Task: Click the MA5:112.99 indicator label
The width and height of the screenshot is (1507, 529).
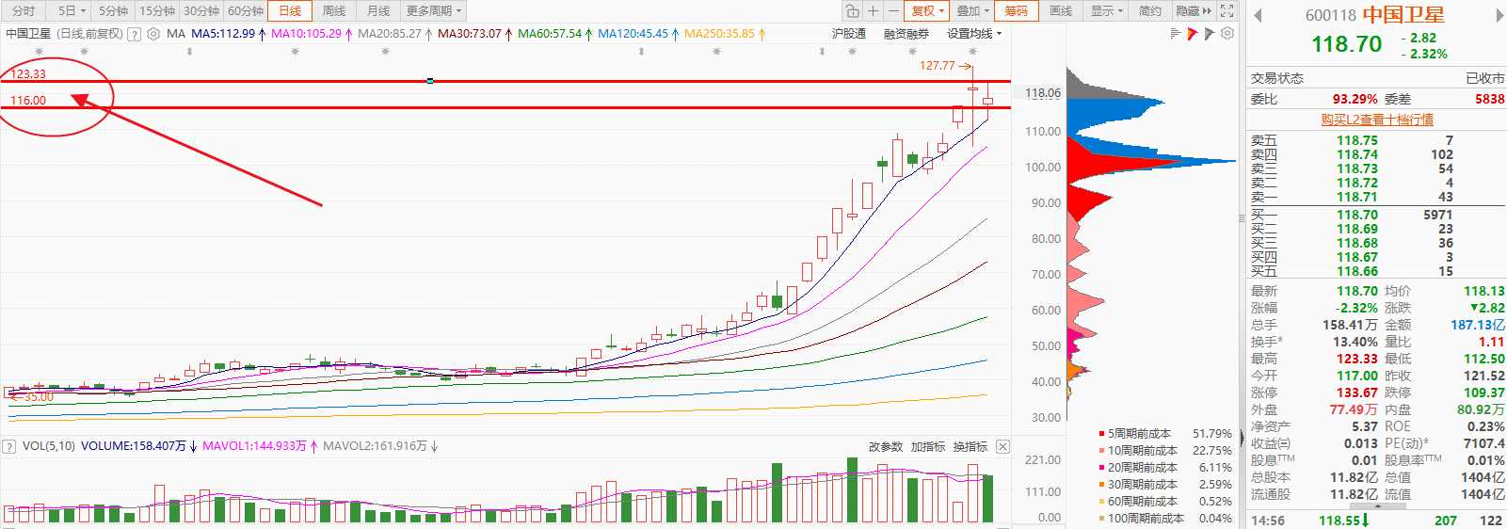Action: 223,34
